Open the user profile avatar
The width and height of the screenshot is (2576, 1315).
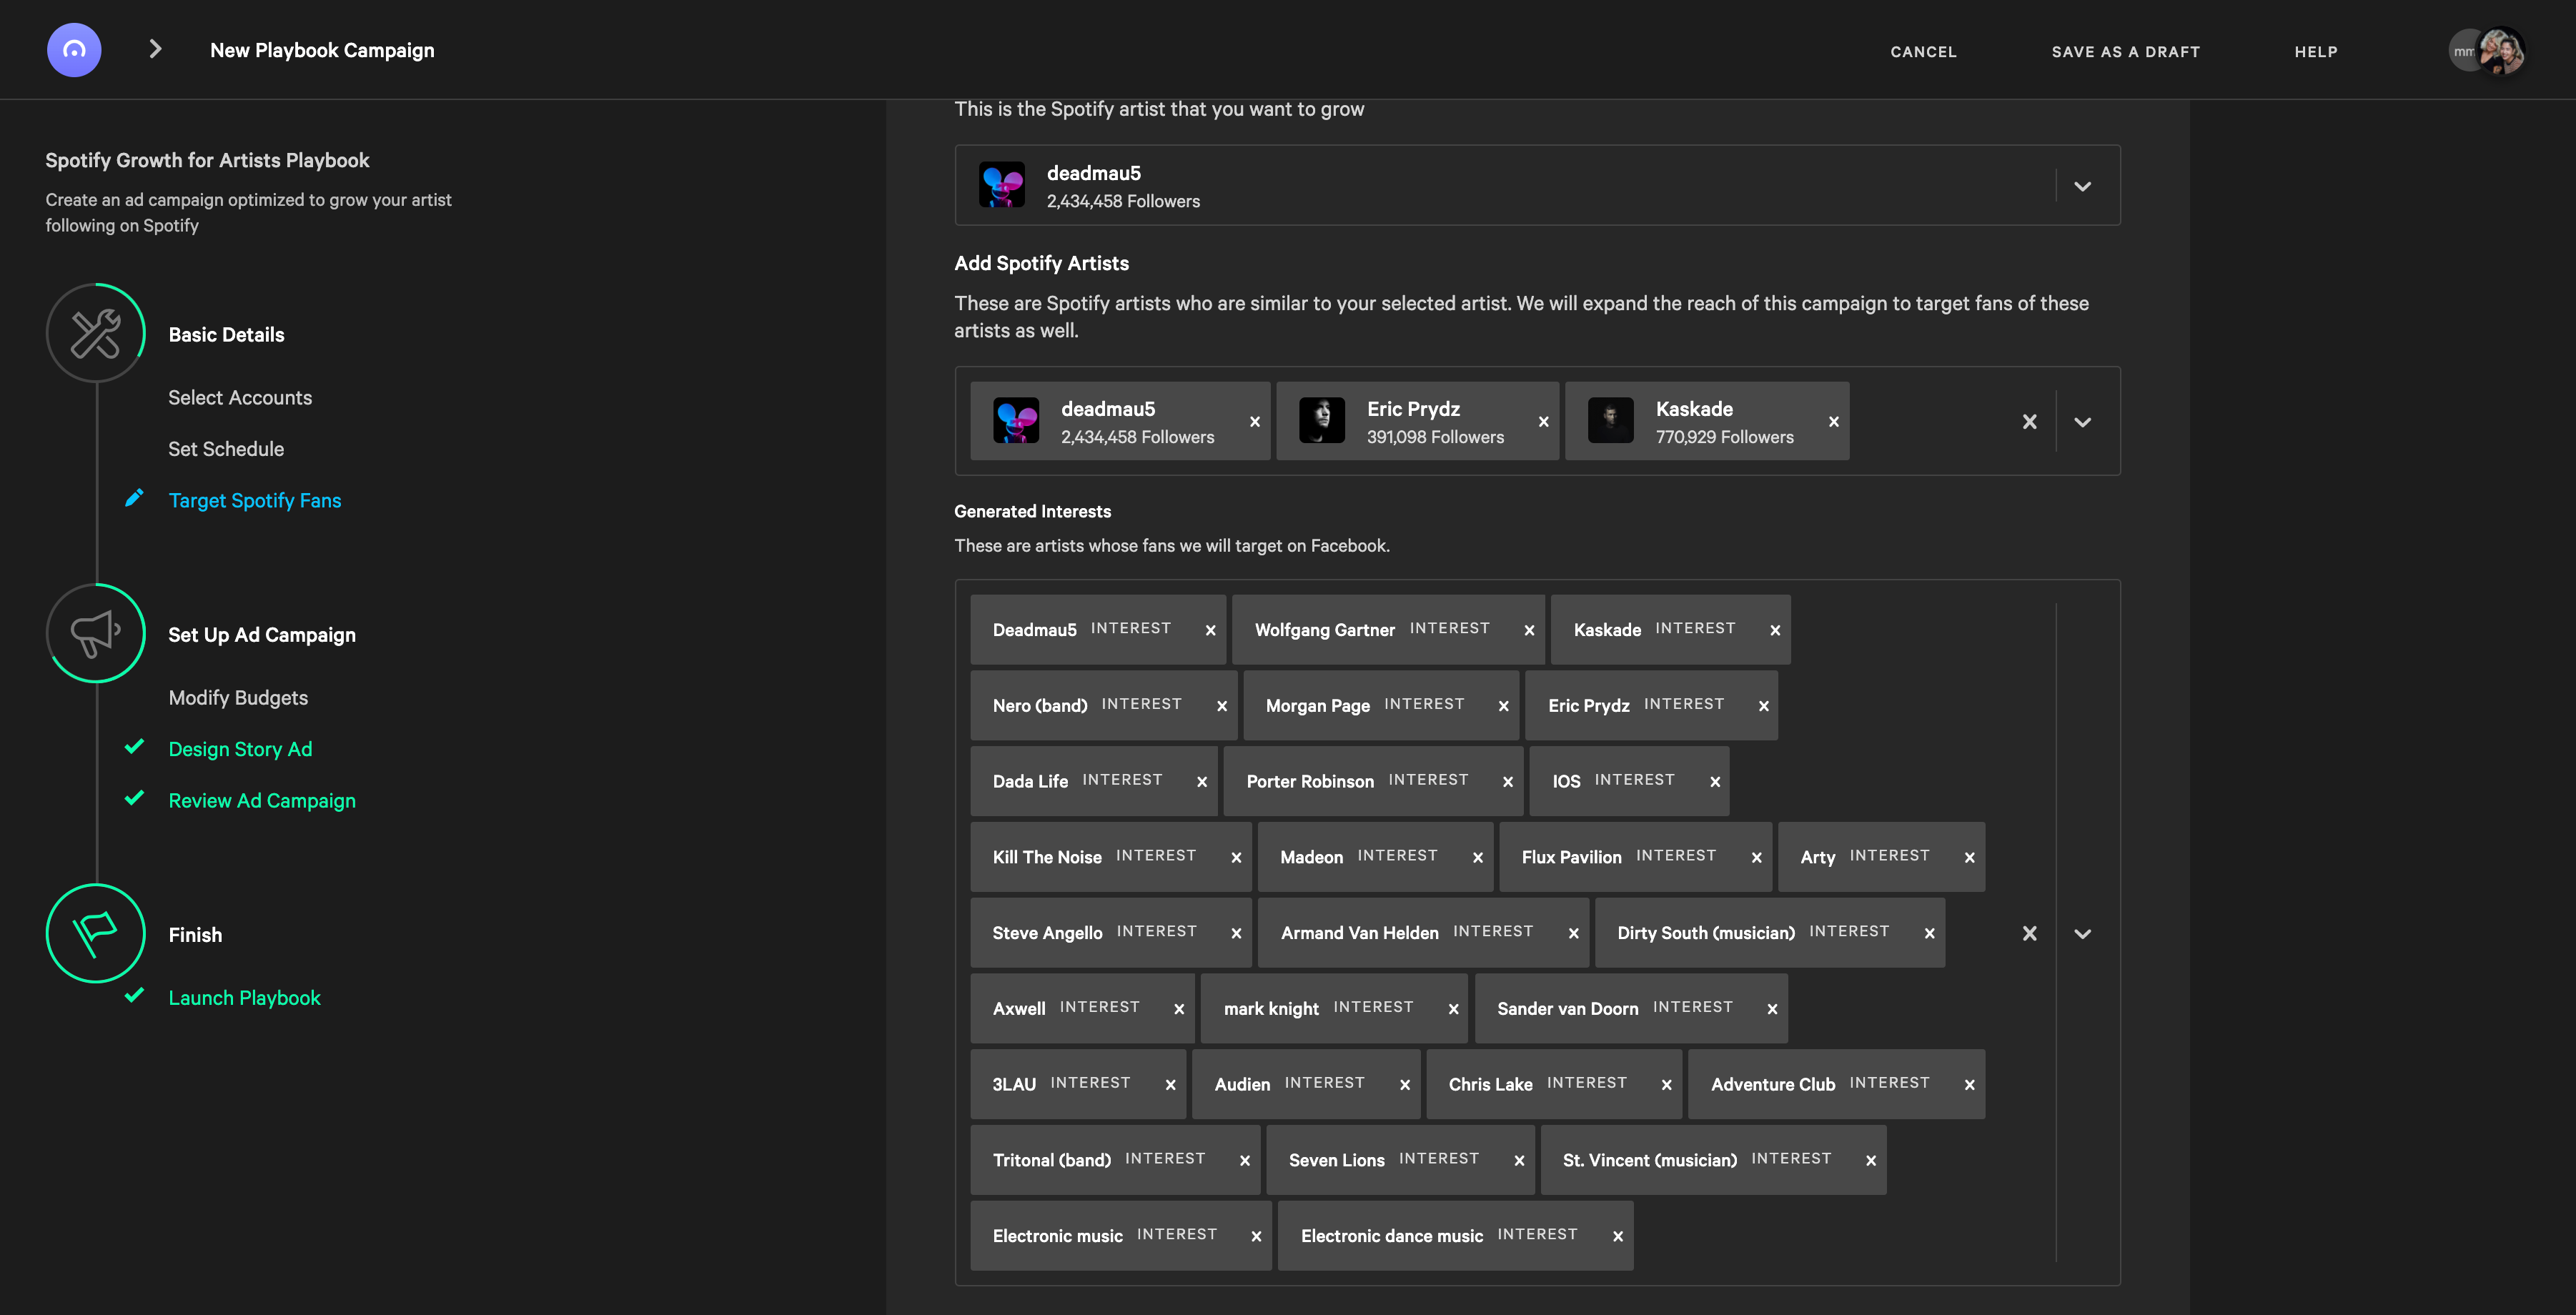2501,51
